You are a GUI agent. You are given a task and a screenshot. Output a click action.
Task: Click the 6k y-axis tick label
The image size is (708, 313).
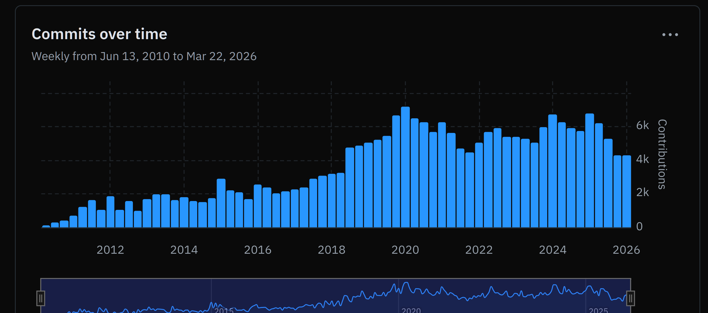click(642, 125)
